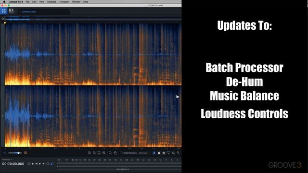Click the bit depth and sample rate readout
Screen dimensions: 308x173
point(123,169)
